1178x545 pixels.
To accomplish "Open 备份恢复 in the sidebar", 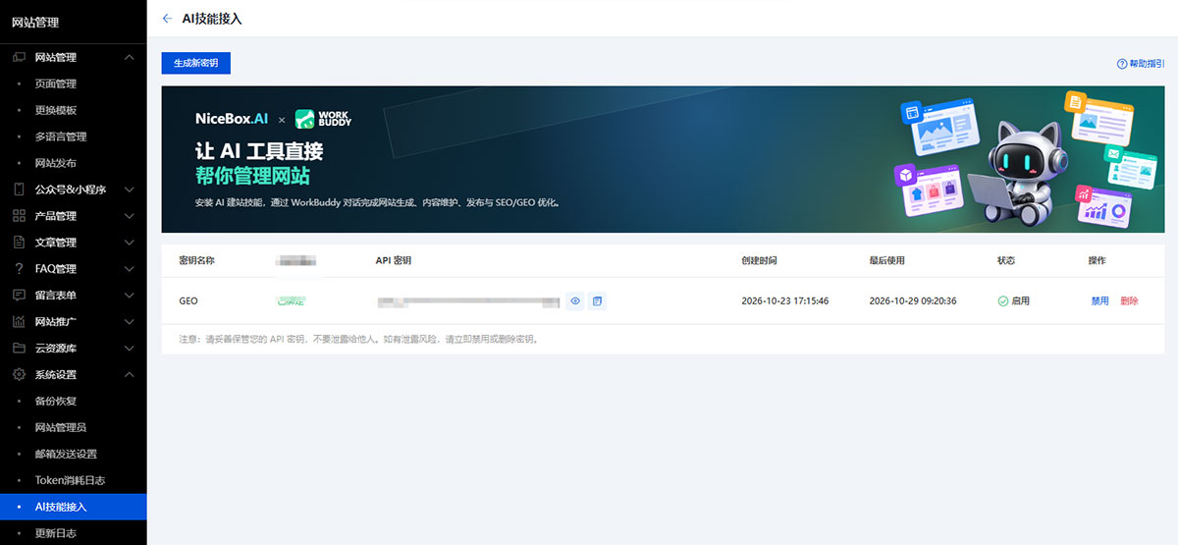I will click(55, 402).
